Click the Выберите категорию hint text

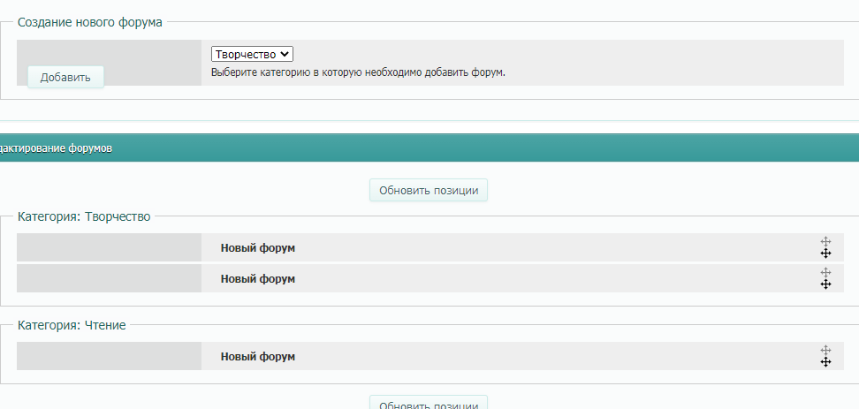point(358,72)
